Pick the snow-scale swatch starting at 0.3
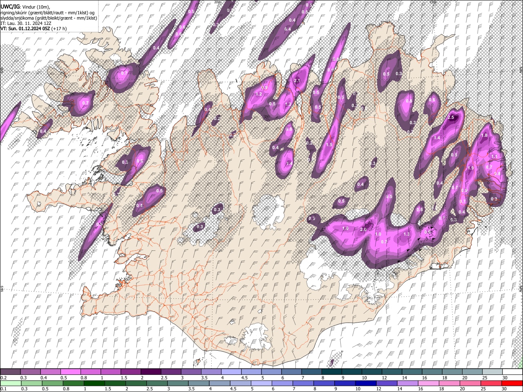 point(30,372)
